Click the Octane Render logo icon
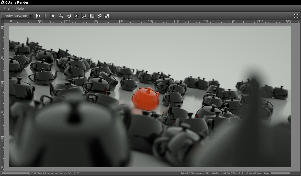This screenshot has width=301, height=176. tap(2, 2)
